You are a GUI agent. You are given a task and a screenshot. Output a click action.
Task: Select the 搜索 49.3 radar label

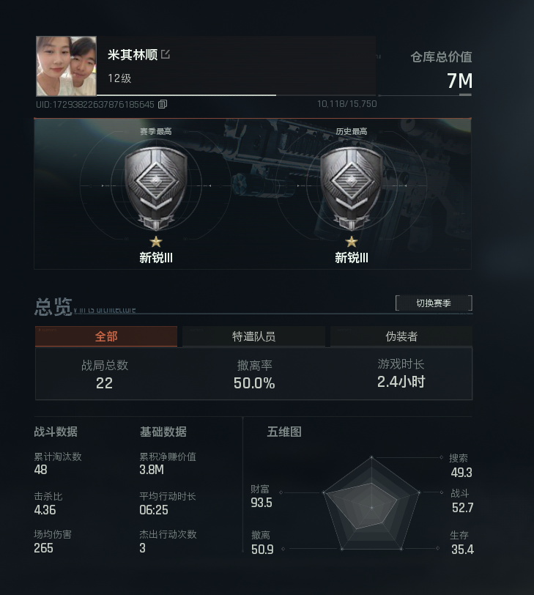tap(461, 465)
